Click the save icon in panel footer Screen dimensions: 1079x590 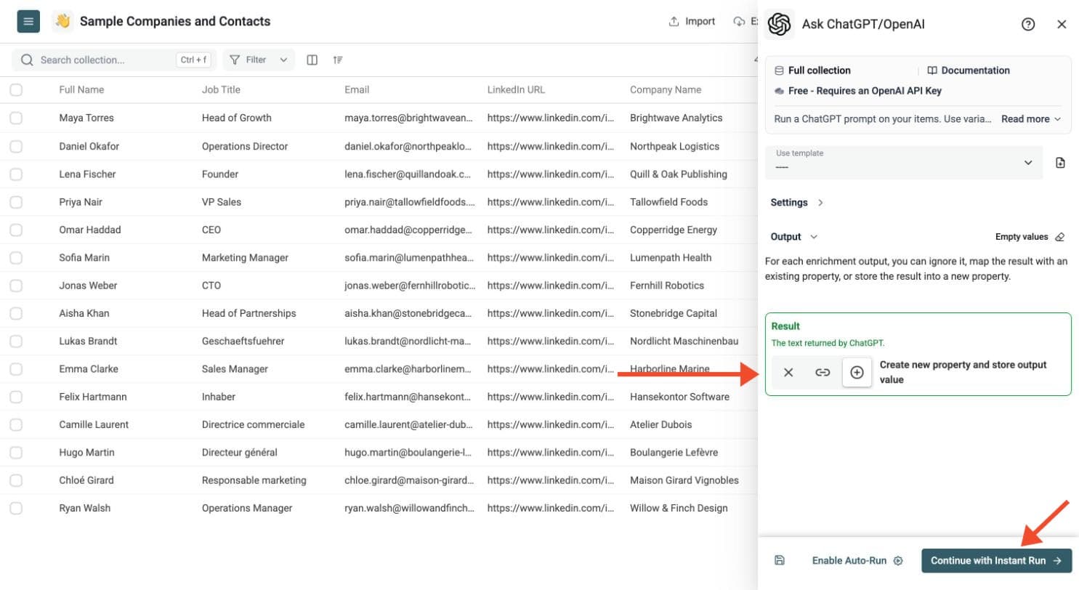[780, 560]
